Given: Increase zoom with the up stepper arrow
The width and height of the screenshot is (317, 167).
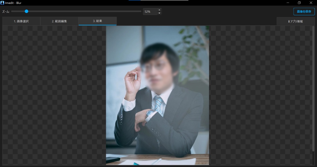Looking at the screenshot, I should tap(159, 10).
